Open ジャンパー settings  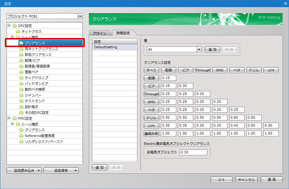click(33, 95)
